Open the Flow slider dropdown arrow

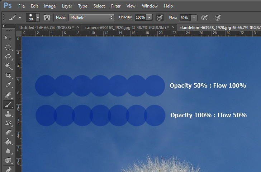click(194, 18)
